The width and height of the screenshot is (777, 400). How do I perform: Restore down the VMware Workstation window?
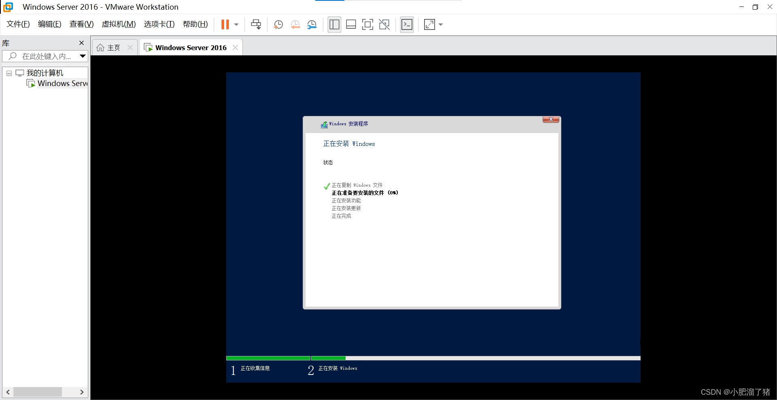755,7
